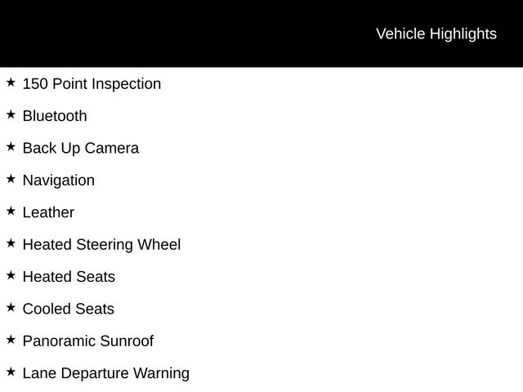Select the Heated Seats entry
This screenshot has width=523, height=392.
pyautogui.click(x=69, y=277)
